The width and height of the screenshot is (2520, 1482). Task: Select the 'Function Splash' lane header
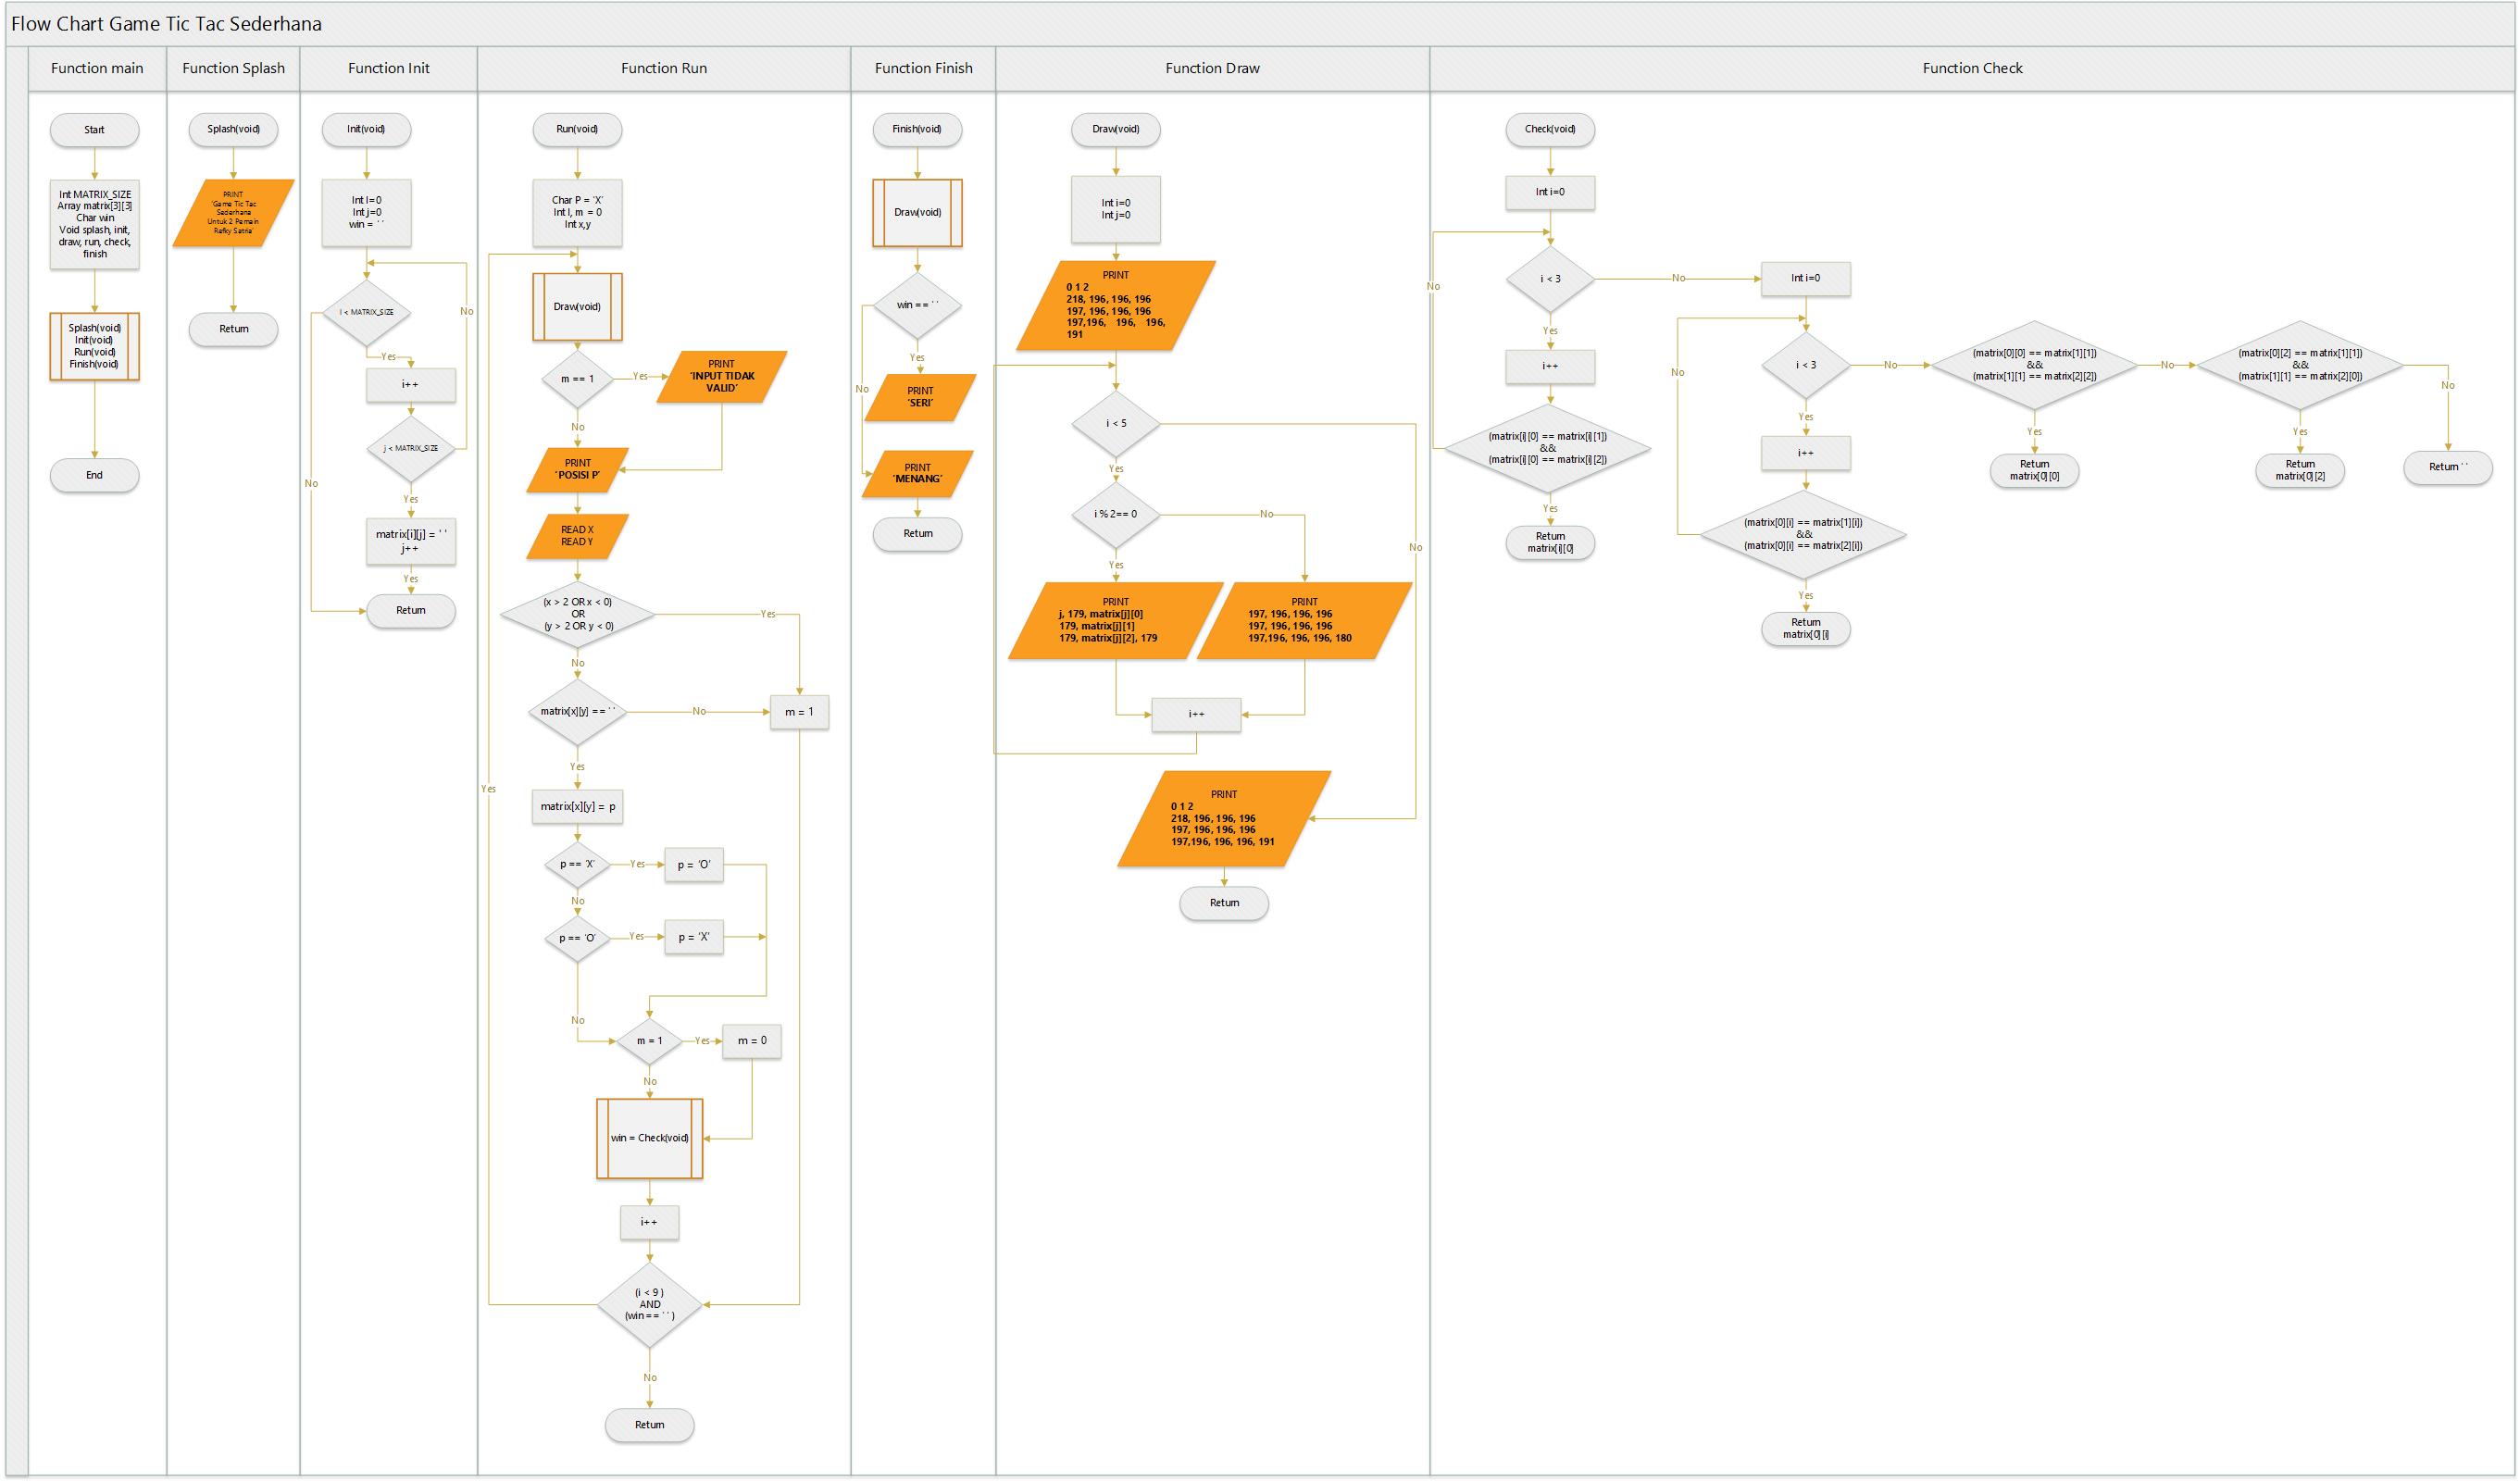[x=233, y=68]
